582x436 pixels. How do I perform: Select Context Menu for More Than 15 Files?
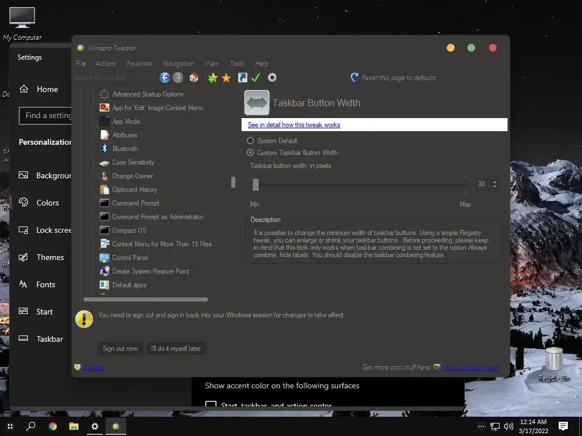162,244
